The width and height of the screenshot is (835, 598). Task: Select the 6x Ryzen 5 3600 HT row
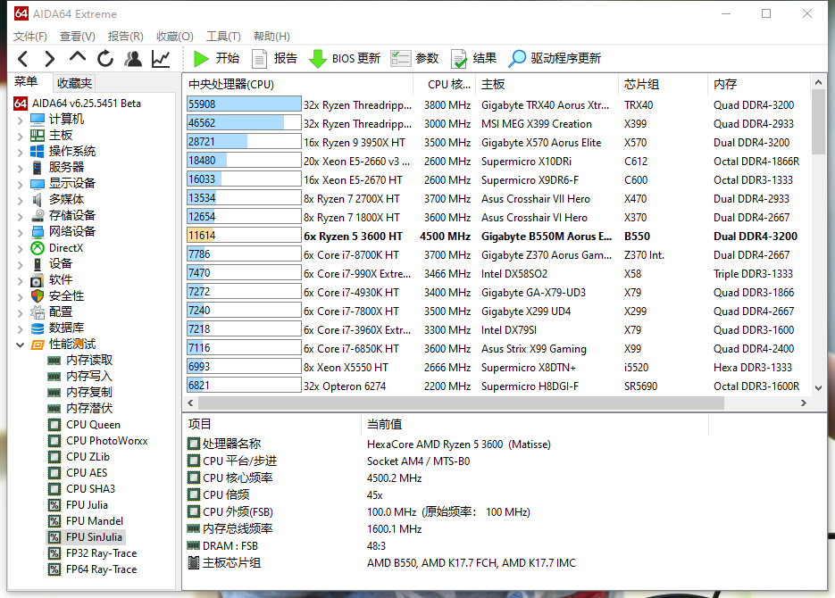click(497, 236)
